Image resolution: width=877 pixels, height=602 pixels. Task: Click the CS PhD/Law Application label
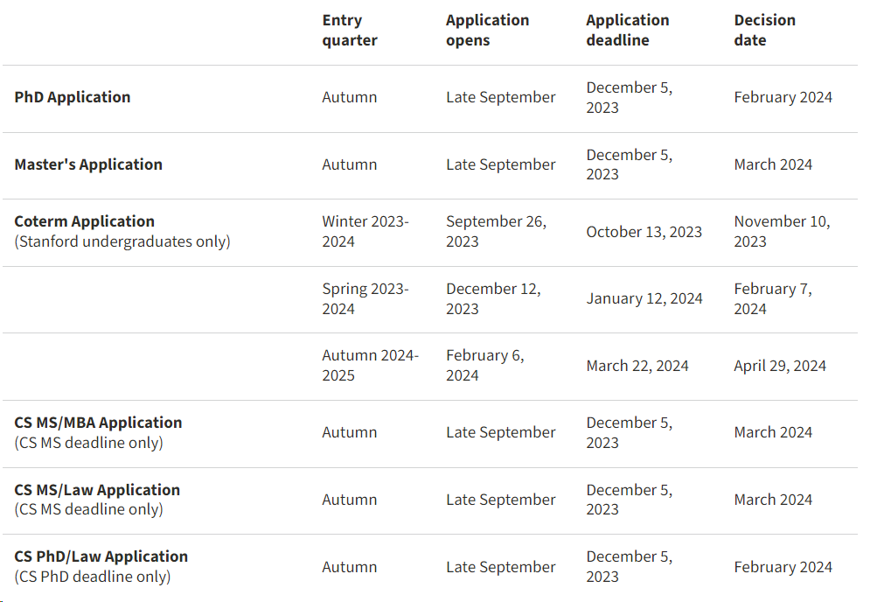click(x=101, y=556)
